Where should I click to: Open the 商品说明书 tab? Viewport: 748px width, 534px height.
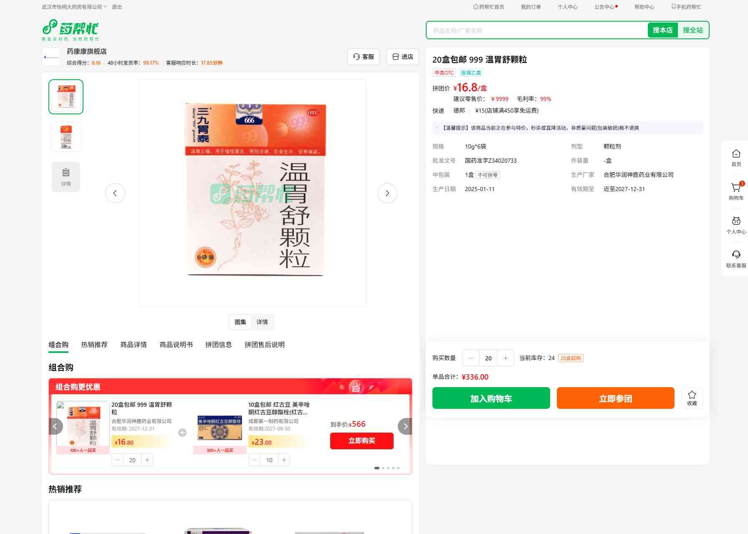(176, 345)
